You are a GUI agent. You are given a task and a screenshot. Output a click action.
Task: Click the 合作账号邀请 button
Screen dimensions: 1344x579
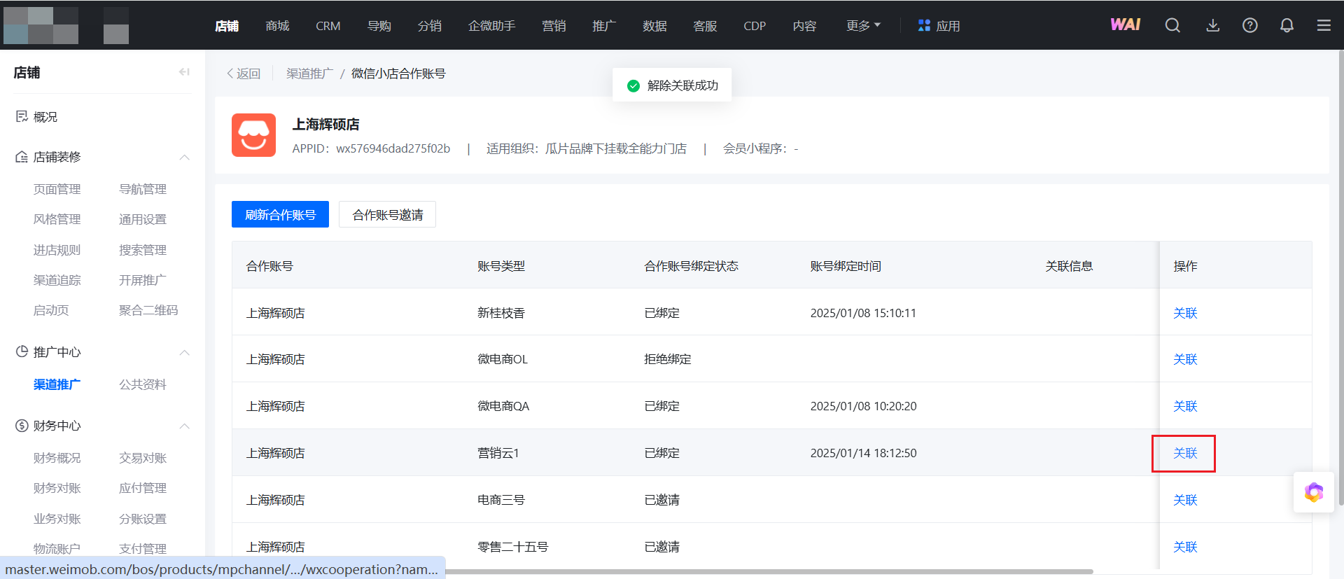point(387,215)
